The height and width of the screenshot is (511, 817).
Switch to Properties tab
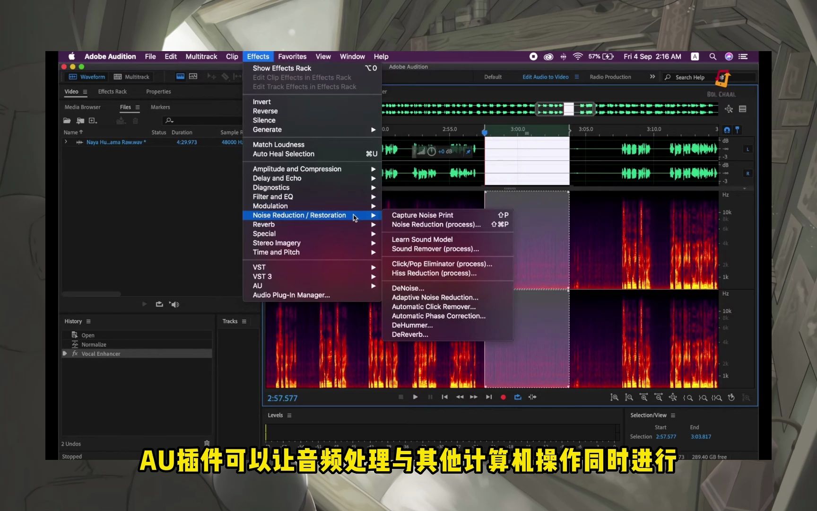[158, 92]
